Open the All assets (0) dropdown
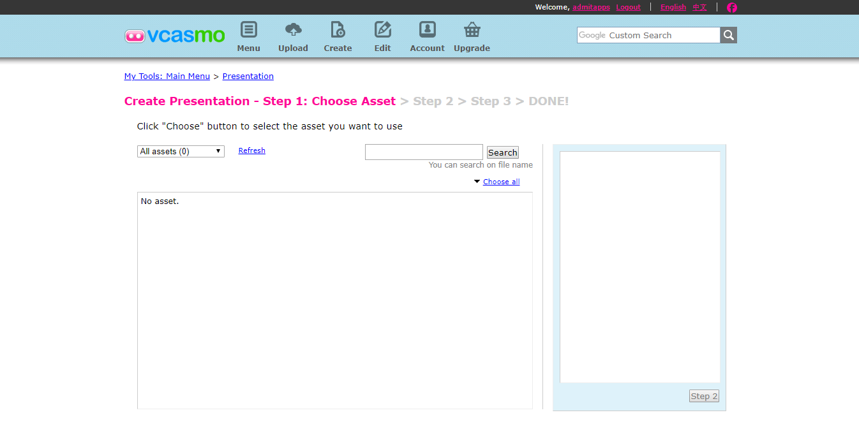Image resolution: width=859 pixels, height=422 pixels. (x=181, y=151)
